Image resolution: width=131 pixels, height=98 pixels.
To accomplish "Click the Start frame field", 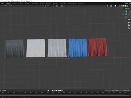I will pos(118,90).
